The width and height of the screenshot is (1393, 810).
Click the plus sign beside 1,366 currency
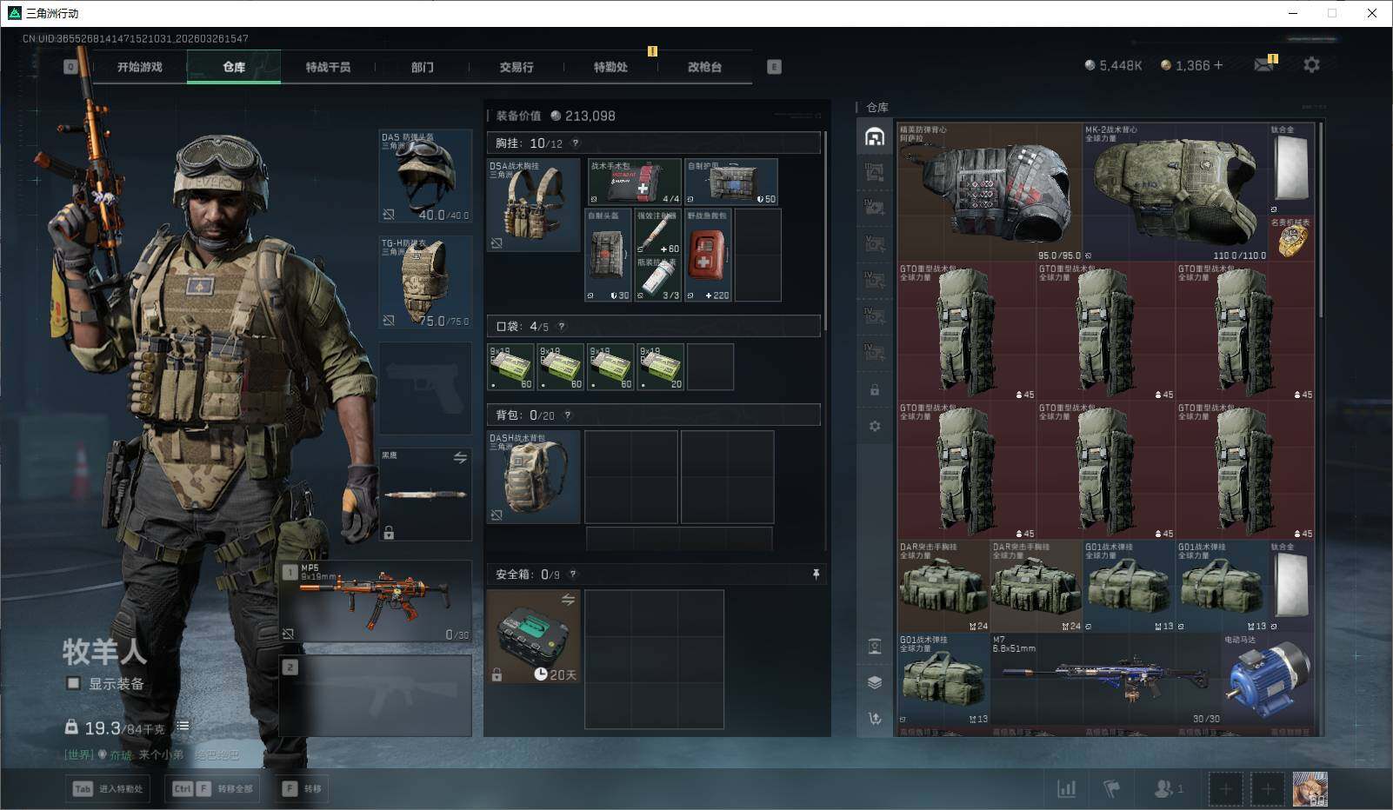pos(1218,65)
